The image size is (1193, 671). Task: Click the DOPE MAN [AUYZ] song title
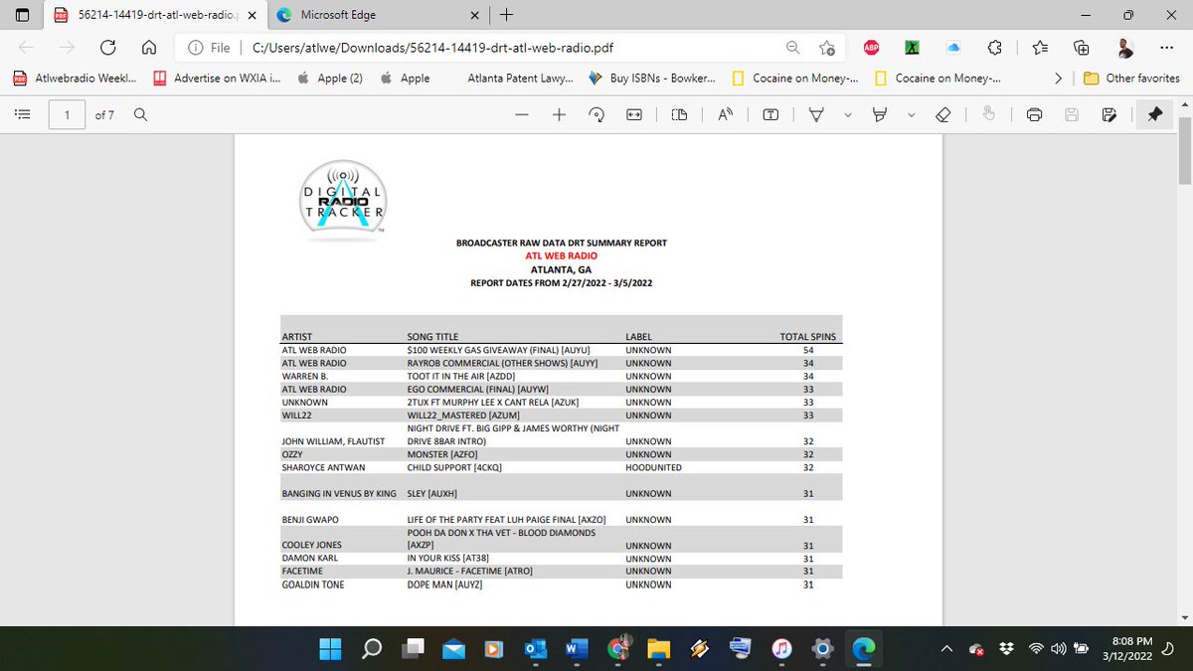pos(444,585)
